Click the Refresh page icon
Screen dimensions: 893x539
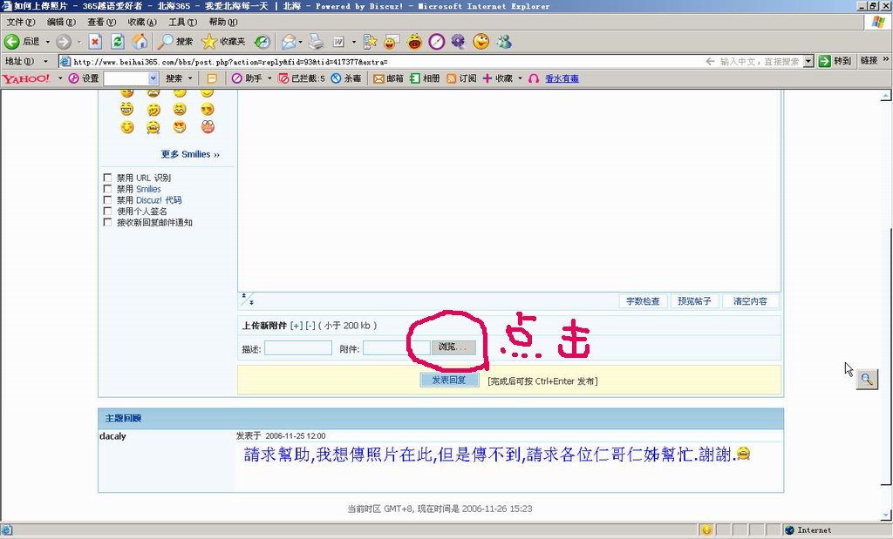point(117,42)
